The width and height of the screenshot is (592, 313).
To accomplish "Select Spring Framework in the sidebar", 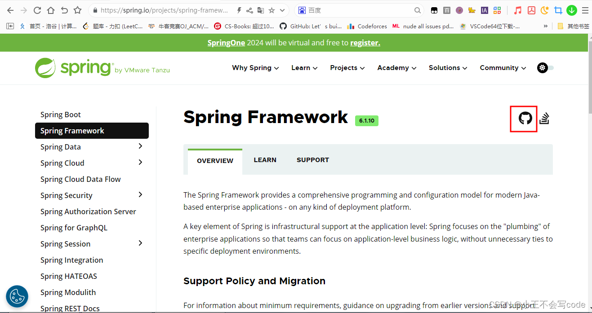I will point(92,131).
